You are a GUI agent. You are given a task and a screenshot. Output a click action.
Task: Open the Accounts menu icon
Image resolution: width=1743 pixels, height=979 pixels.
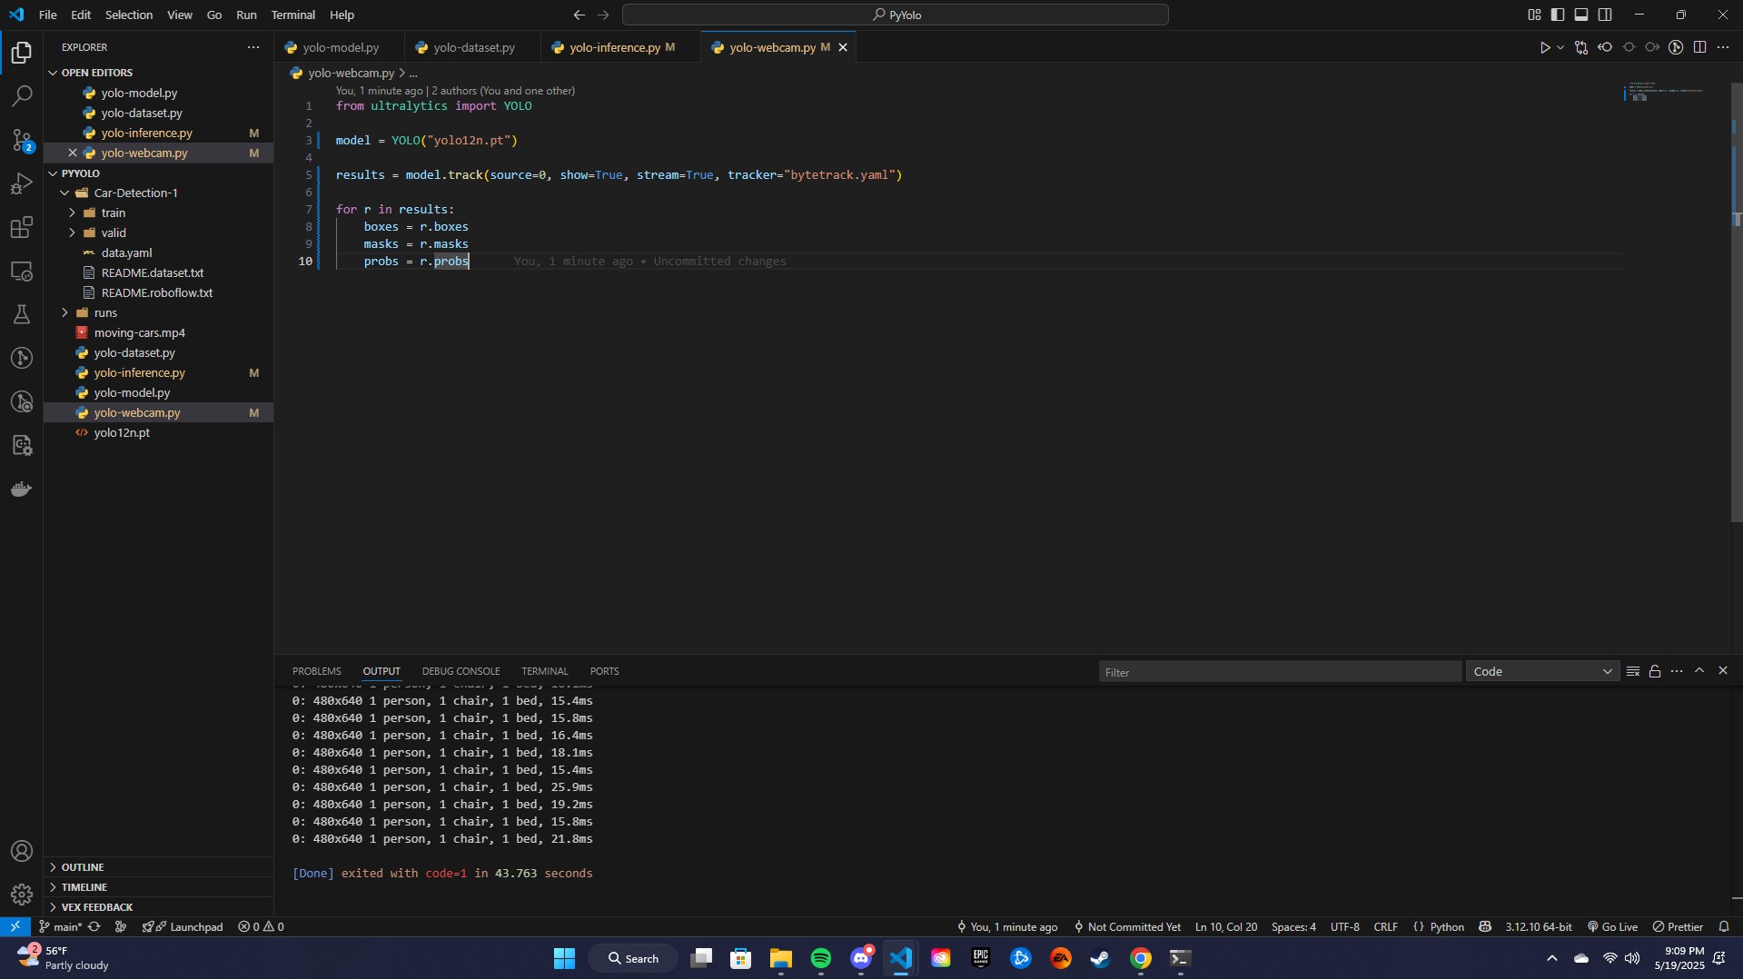pyautogui.click(x=22, y=851)
